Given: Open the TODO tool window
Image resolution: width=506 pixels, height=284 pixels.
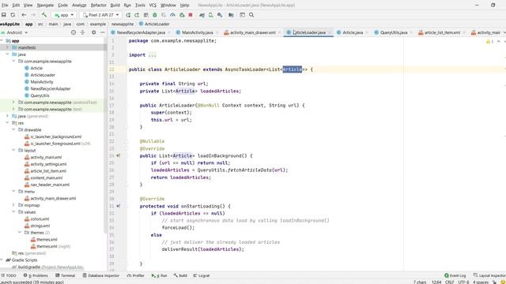Looking at the screenshot, I should [9, 275].
